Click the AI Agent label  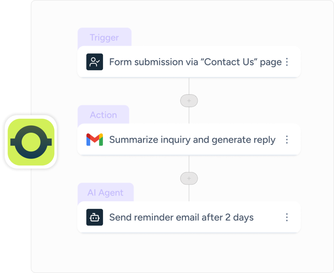[x=106, y=192]
